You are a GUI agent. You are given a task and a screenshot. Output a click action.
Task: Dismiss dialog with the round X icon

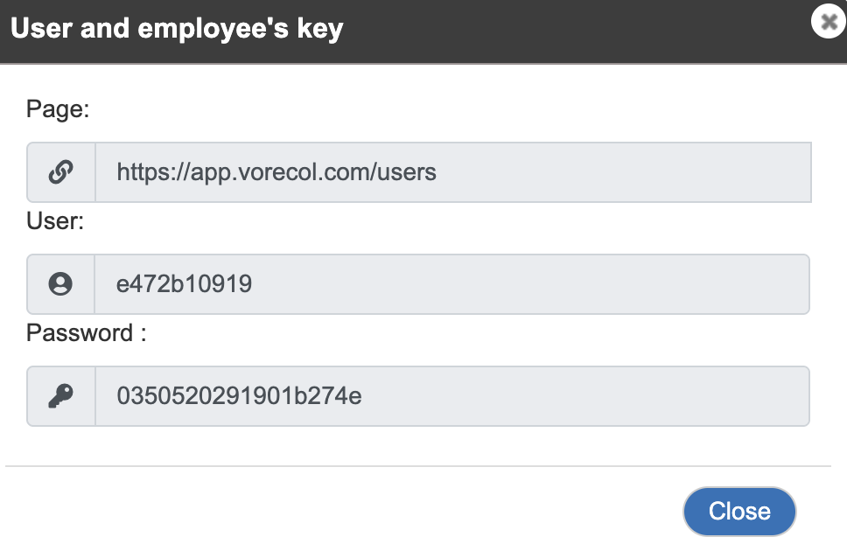point(829,21)
